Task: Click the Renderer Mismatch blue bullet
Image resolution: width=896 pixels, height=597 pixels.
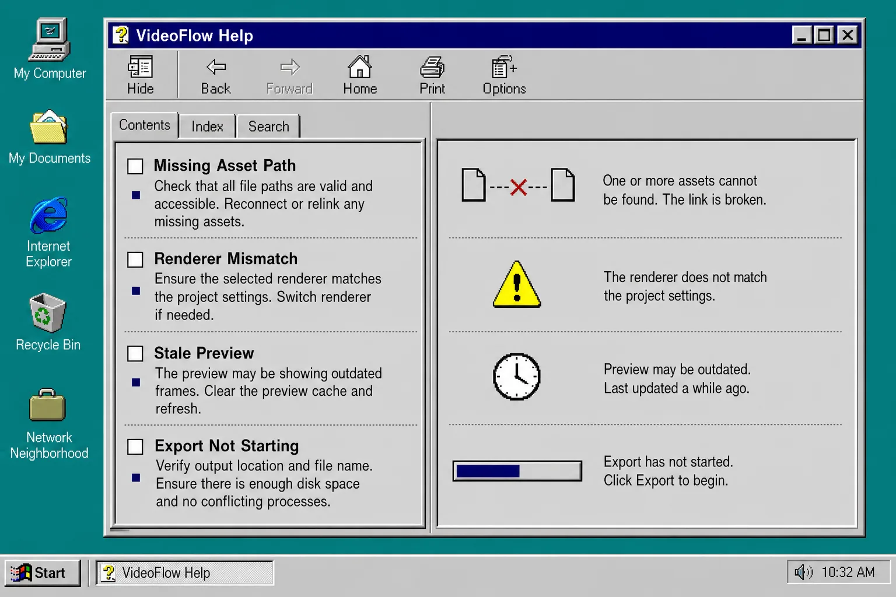Action: 136,290
